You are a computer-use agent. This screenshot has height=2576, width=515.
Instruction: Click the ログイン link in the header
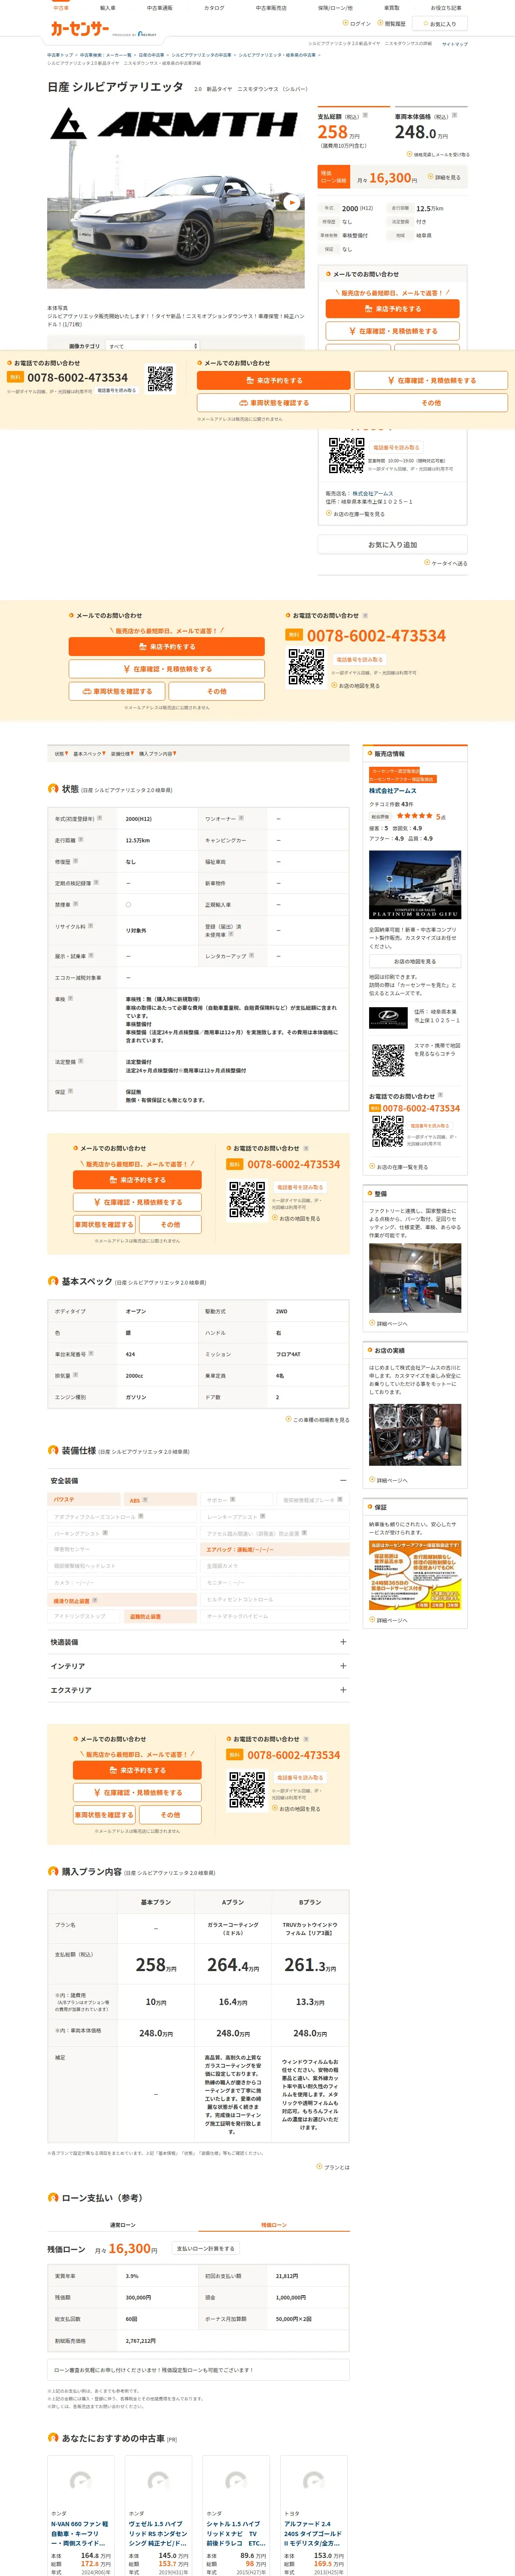pos(358,23)
